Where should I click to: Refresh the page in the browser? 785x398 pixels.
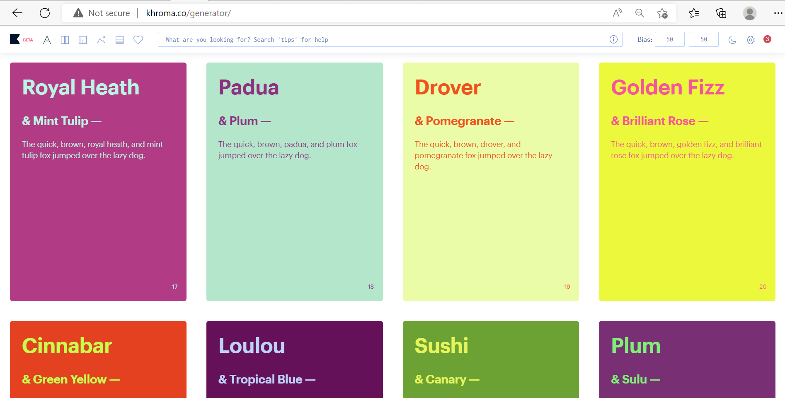coord(45,13)
